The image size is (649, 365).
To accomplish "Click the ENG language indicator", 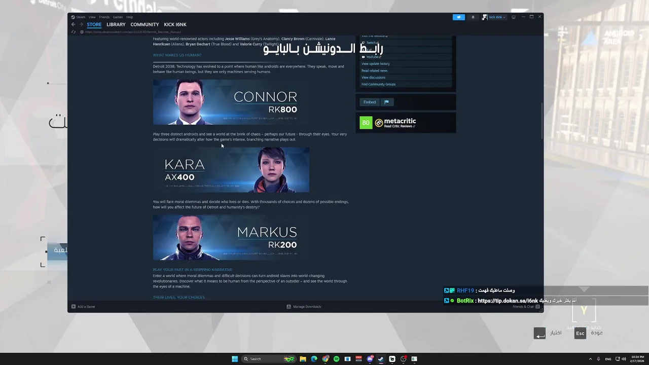I will tap(608, 359).
